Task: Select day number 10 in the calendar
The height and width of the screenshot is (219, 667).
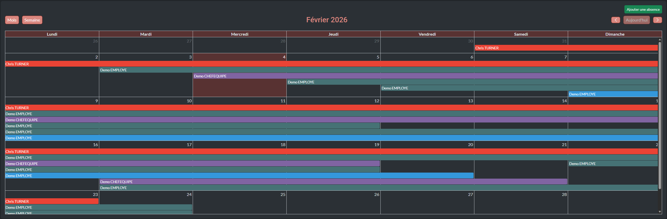Action: [189, 101]
